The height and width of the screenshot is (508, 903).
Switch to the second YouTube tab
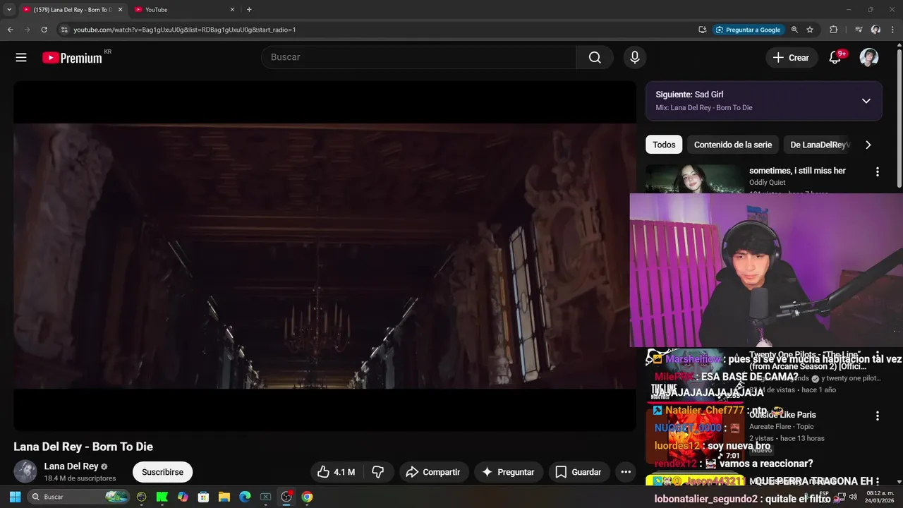[183, 10]
